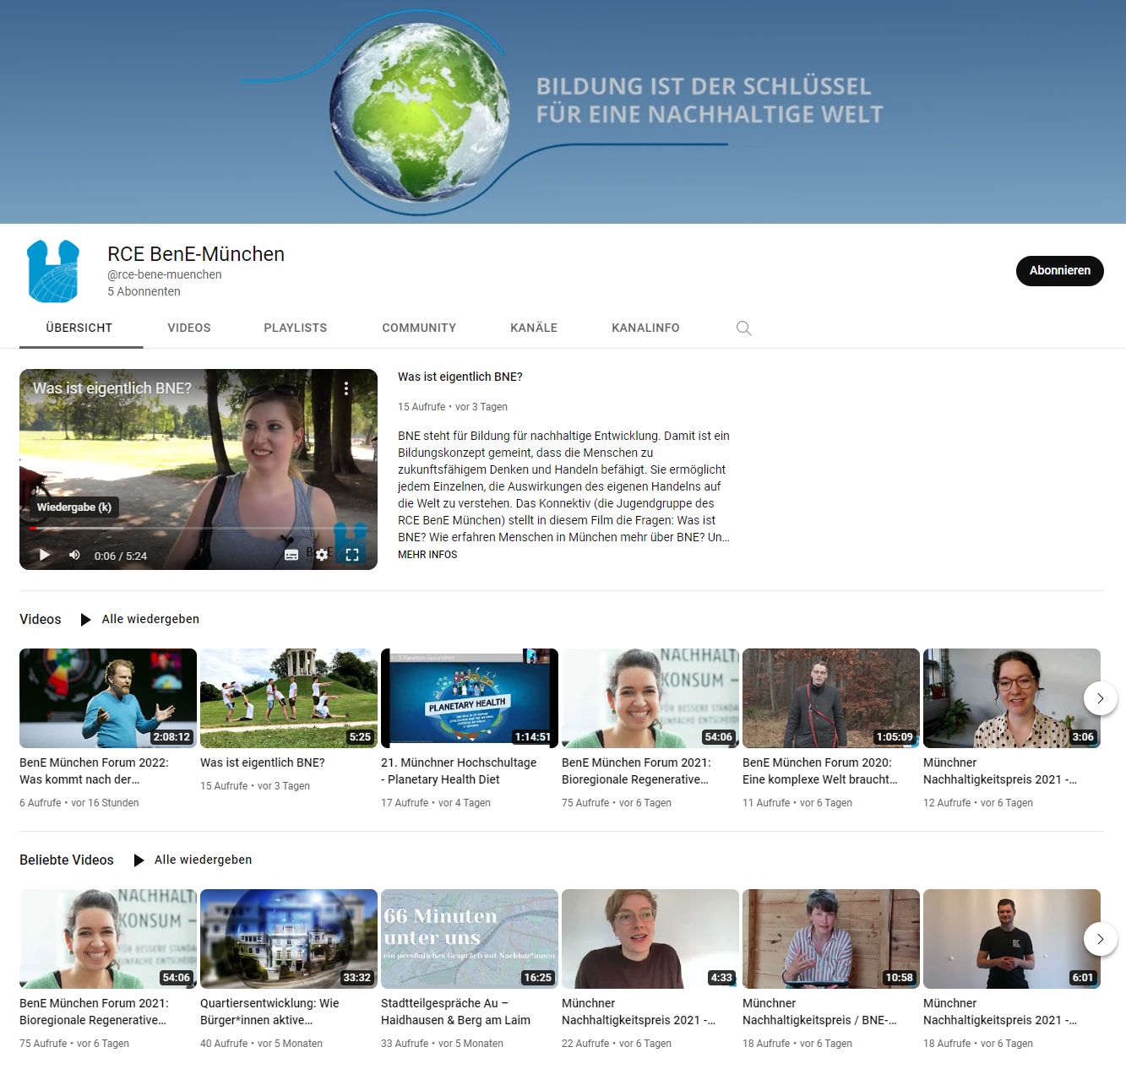Seek using the featured video progress bar
Image resolution: width=1126 pixels, height=1069 pixels.
click(199, 529)
